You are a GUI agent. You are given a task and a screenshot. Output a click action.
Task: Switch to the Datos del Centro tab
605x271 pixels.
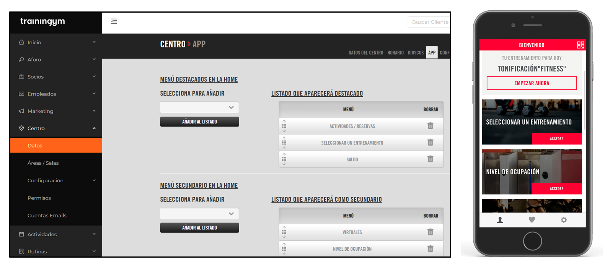(x=366, y=53)
